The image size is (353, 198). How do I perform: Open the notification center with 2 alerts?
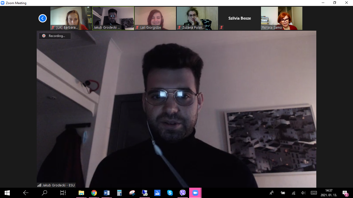tap(345, 193)
